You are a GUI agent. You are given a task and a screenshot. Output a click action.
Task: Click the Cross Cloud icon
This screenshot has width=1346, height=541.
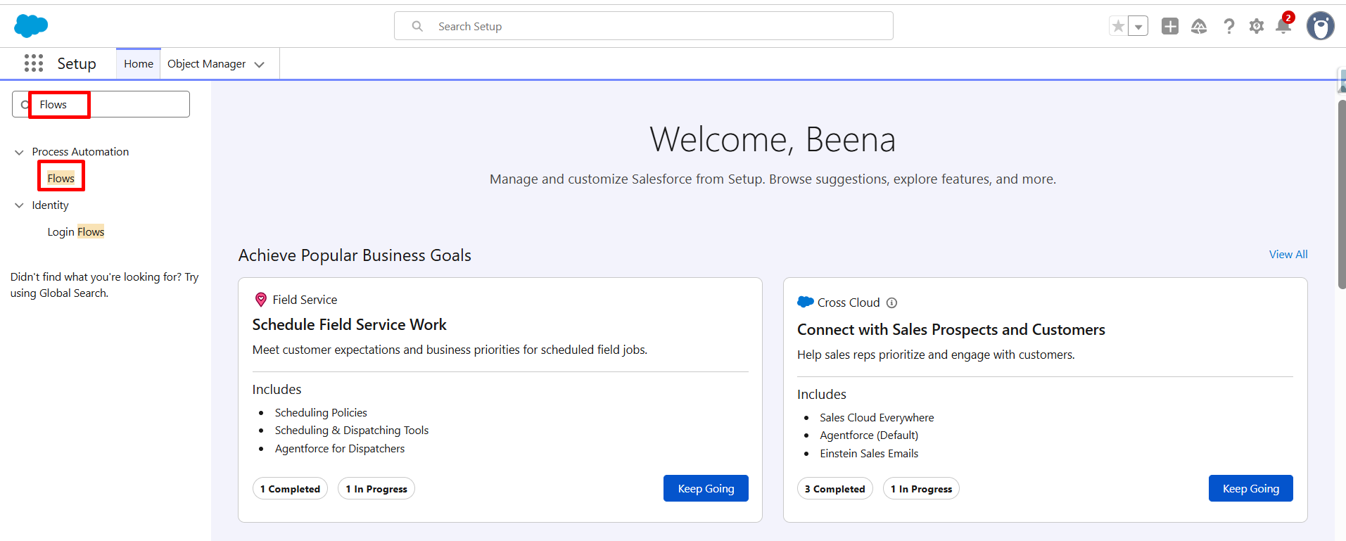806,302
